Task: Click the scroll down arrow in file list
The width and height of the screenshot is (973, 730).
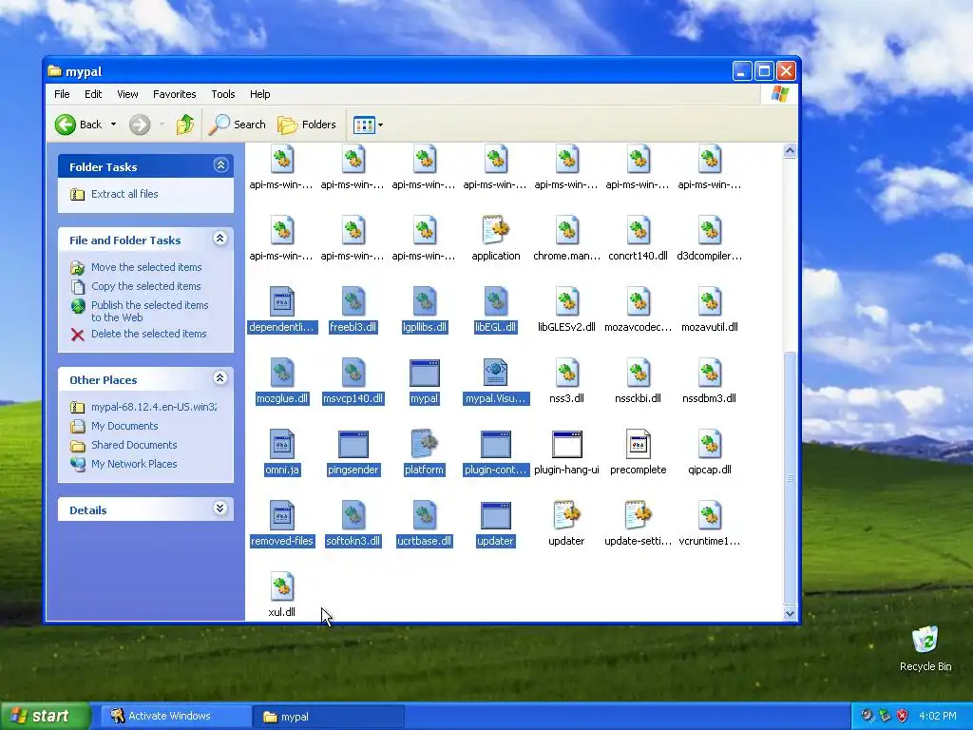Action: tap(790, 613)
